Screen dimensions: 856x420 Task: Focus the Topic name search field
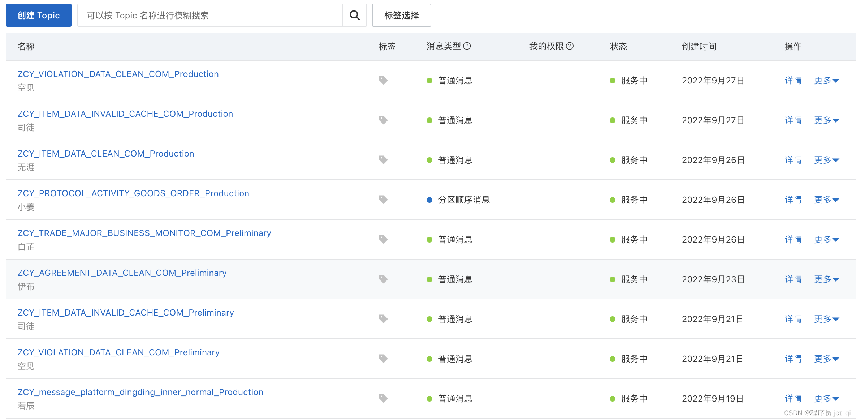coord(210,15)
